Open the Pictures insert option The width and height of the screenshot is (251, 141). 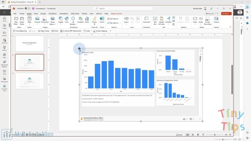tap(37, 20)
